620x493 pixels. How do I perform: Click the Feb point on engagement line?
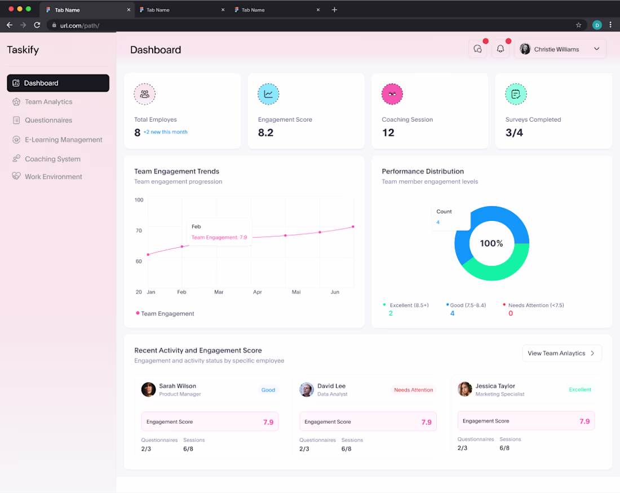pos(182,246)
